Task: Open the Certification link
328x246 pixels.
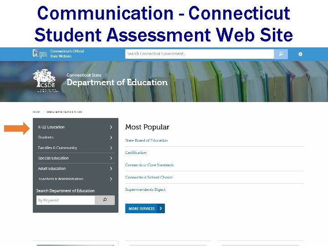Action: pos(136,153)
